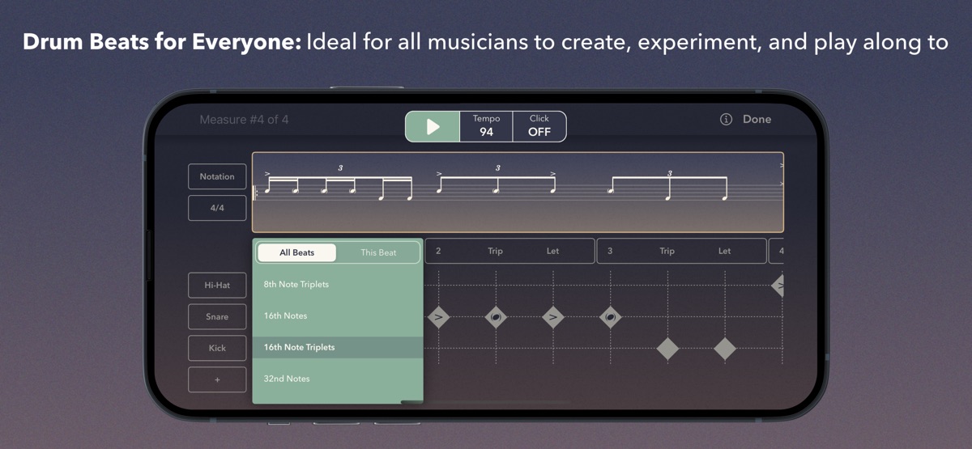The image size is (972, 449).
Task: Toggle first accented snare diamond in beat 2
Action: [x=438, y=316]
